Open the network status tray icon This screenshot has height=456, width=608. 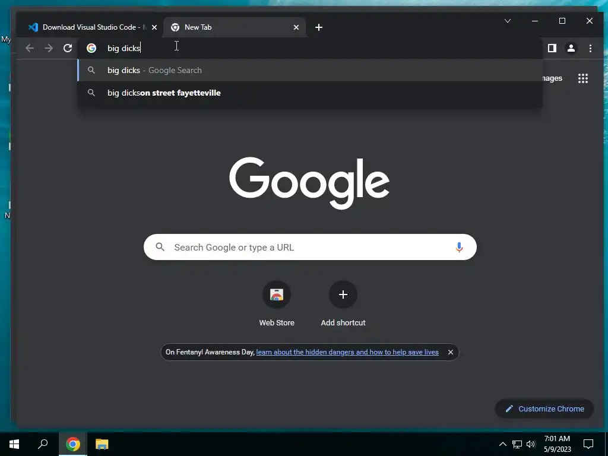[x=517, y=444]
